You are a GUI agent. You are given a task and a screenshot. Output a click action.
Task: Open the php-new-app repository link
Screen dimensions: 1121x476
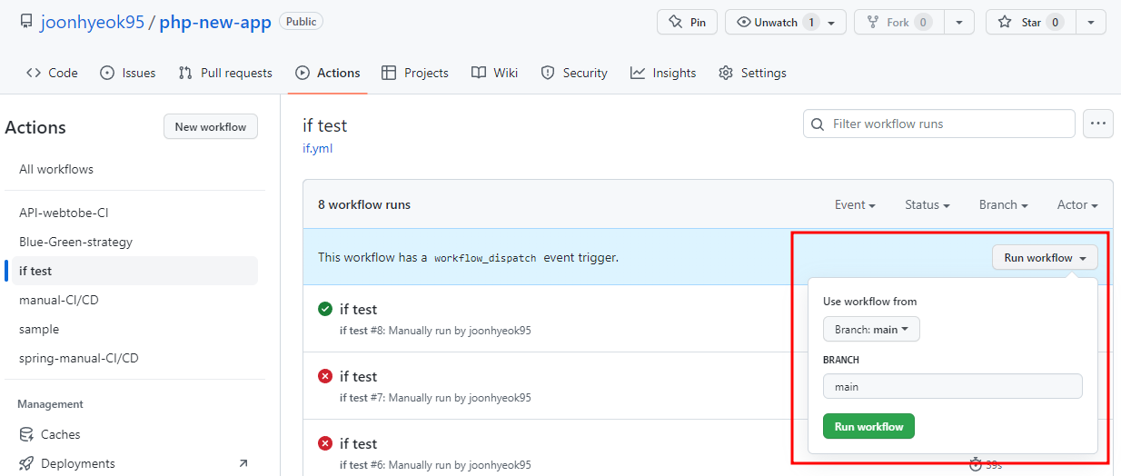[215, 23]
